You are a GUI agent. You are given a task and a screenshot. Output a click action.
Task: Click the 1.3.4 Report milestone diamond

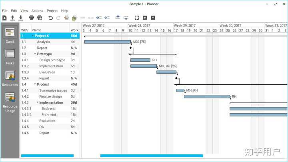pos(176,78)
